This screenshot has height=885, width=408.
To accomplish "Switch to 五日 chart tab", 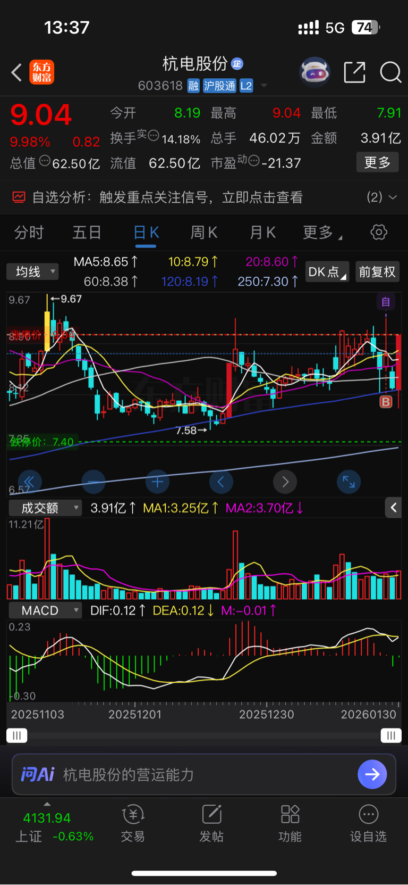I will [x=87, y=233].
